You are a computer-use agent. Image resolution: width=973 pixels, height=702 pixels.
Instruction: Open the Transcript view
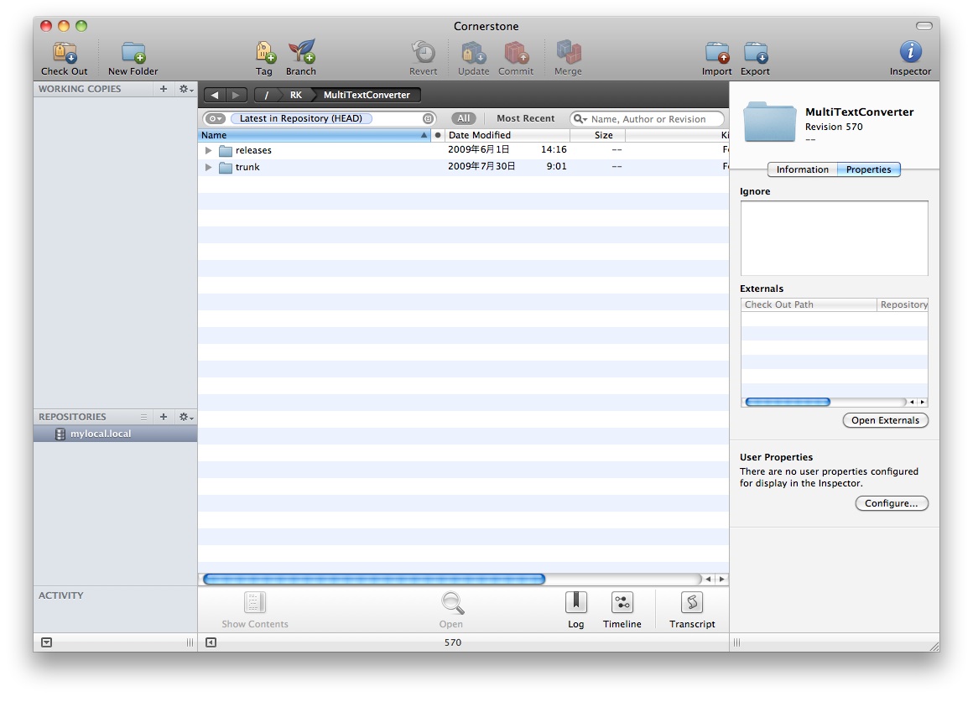tap(692, 603)
